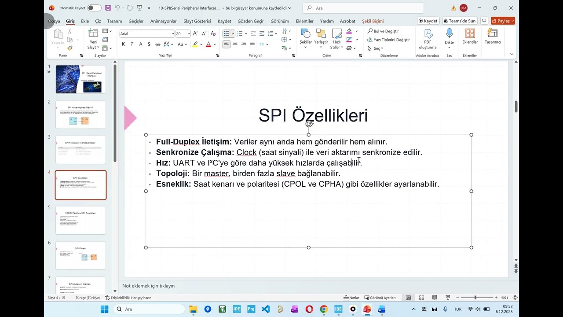The height and width of the screenshot is (317, 563).
Task: Click the Ara search box in title bar
Action: [363, 8]
